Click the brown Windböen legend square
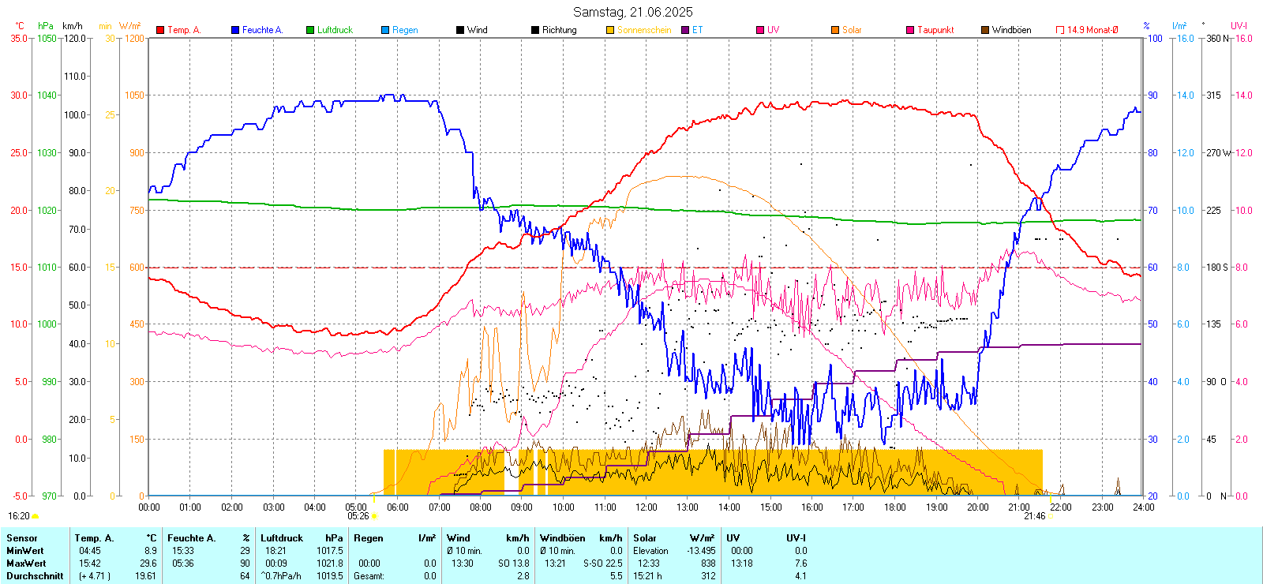Viewport: 1263px width, 584px height. click(985, 30)
